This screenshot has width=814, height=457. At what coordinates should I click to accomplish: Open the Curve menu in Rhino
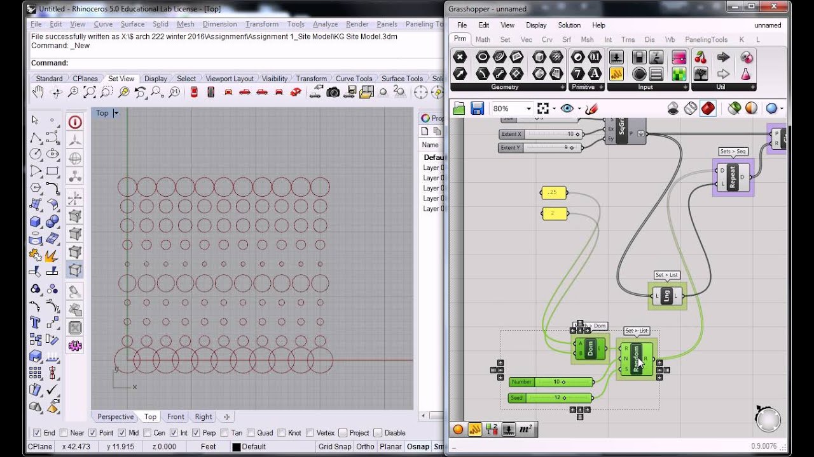click(103, 24)
